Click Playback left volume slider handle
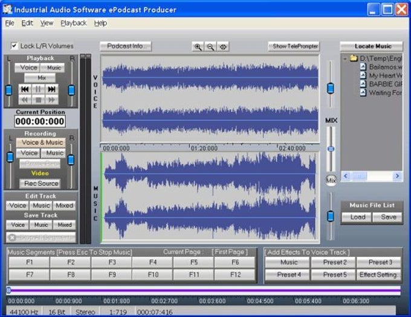 8,90
